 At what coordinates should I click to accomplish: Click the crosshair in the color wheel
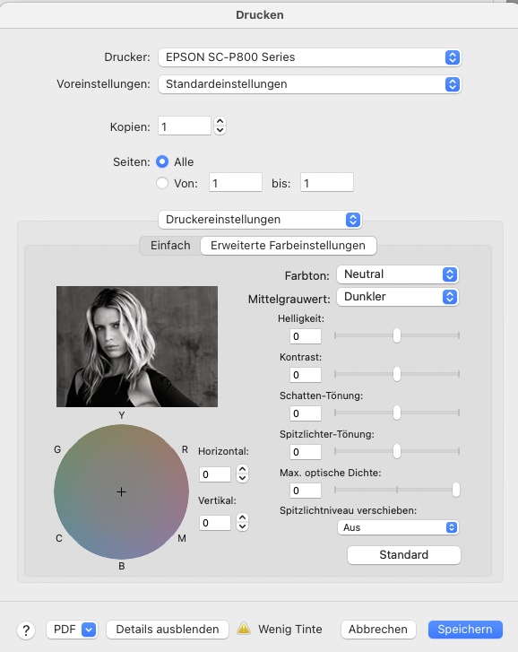click(x=121, y=491)
